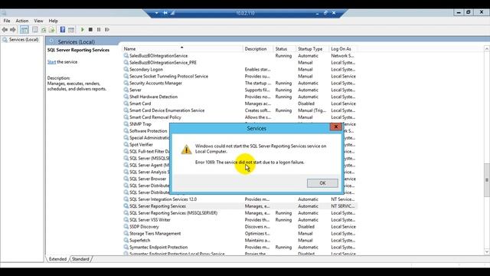Select the Server service row

coord(240,90)
